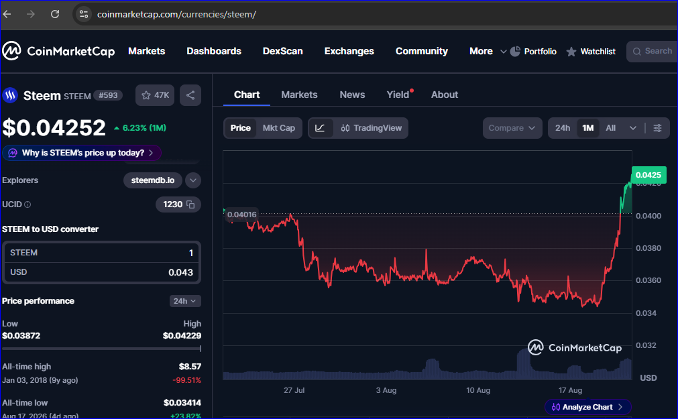Open chart settings sliders icon
678x419 pixels.
tap(657, 128)
